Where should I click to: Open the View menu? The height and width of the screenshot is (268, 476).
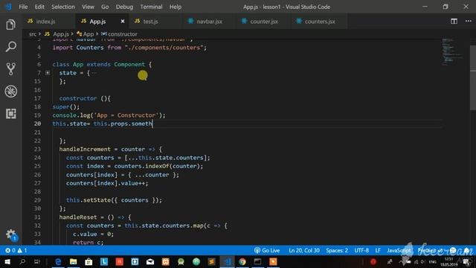point(88,7)
